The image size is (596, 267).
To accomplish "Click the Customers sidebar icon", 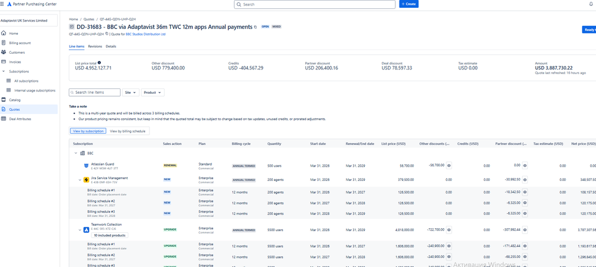I will [x=4, y=53].
